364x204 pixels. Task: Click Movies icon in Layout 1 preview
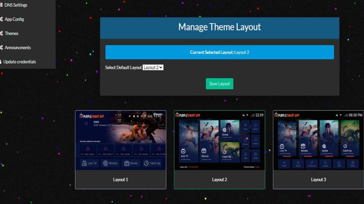click(106, 163)
